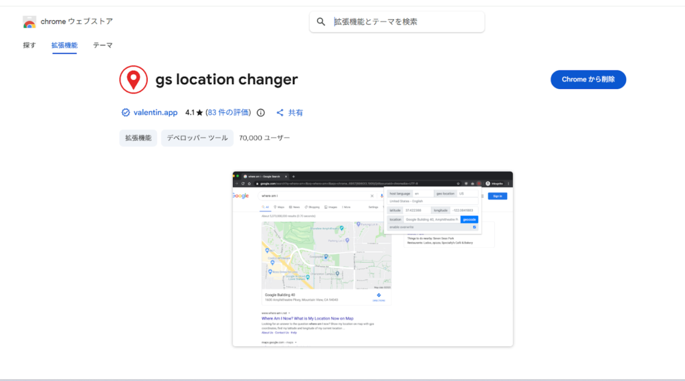Image resolution: width=685 pixels, height=381 pixels.
Task: Click the verified badge icon beside valentin.app
Action: click(x=125, y=112)
